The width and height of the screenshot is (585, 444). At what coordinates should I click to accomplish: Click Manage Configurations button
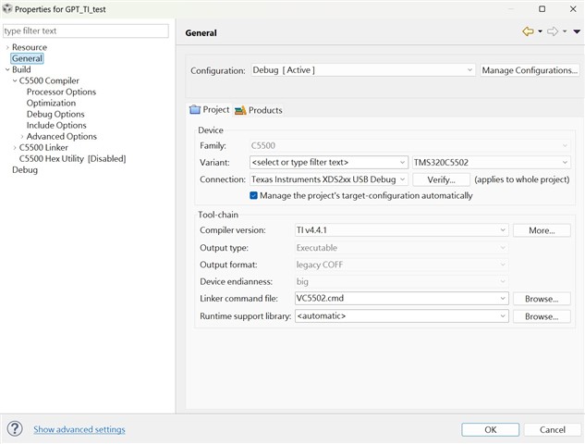(x=530, y=70)
